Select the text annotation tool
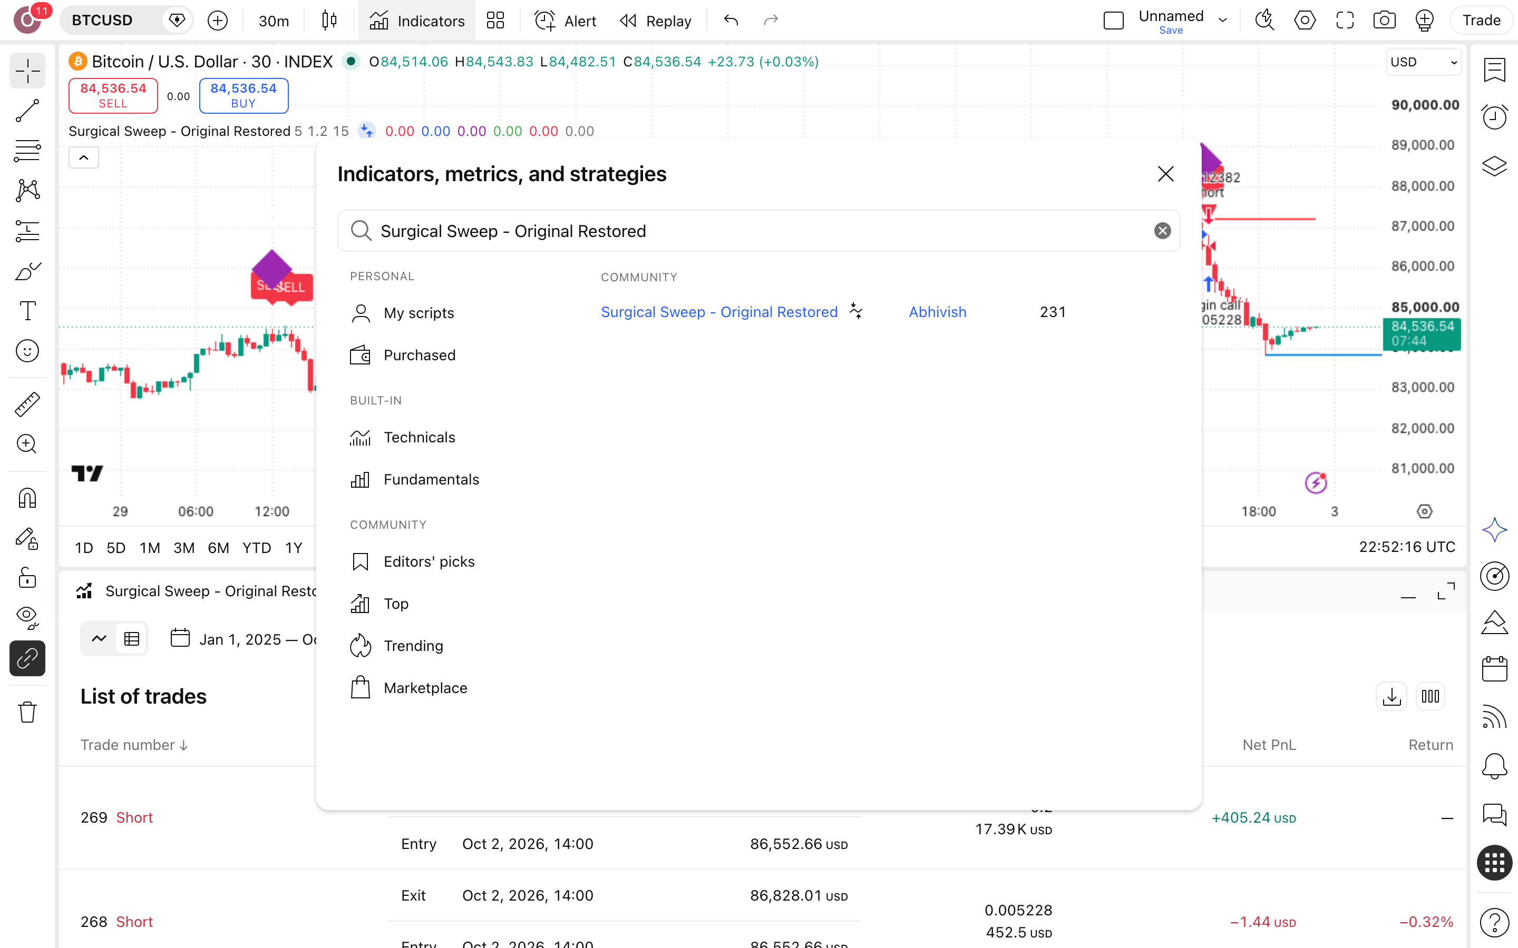Image resolution: width=1518 pixels, height=948 pixels. pos(27,311)
